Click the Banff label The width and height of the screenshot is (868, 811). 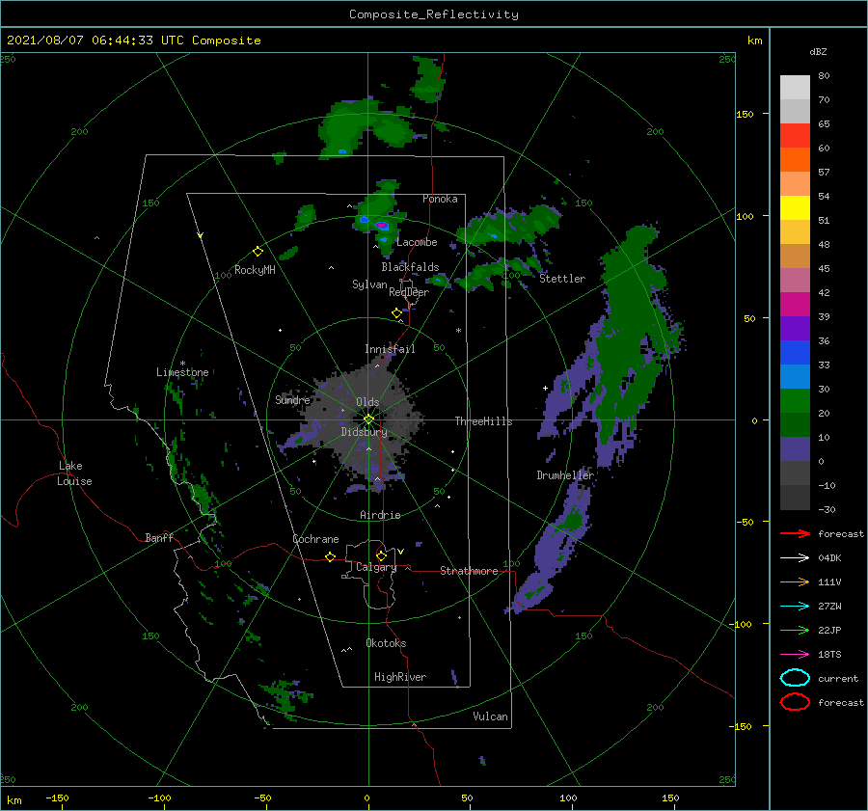click(x=159, y=537)
